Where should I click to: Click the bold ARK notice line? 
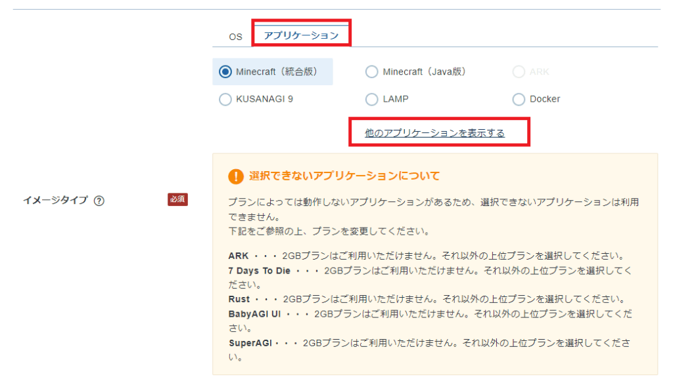(x=427, y=256)
